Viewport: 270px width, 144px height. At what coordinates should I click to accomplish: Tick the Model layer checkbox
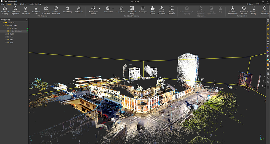pos(6,34)
